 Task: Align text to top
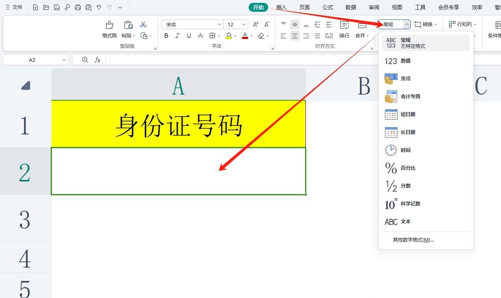coord(284,24)
